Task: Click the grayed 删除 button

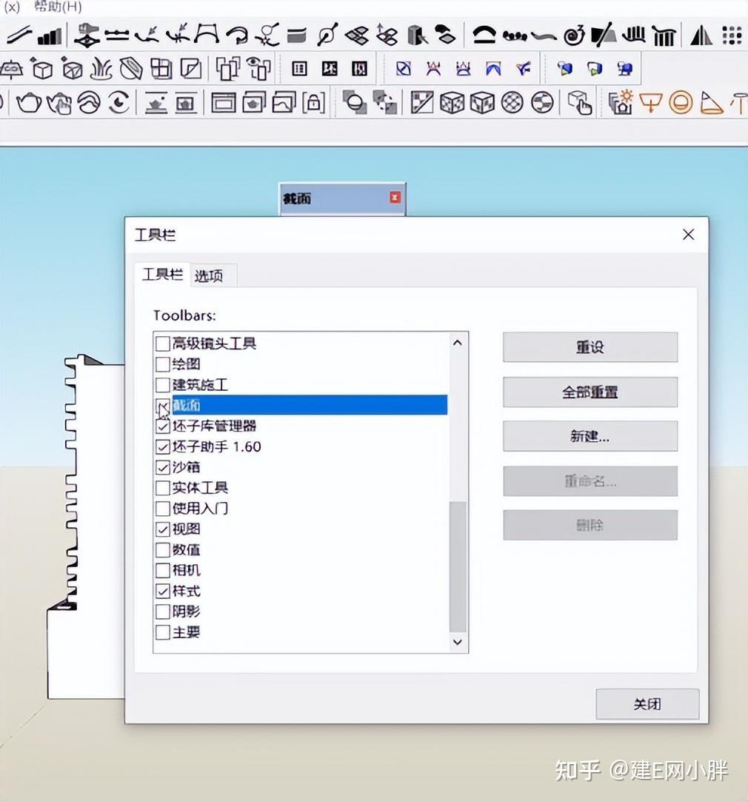Action: [590, 525]
